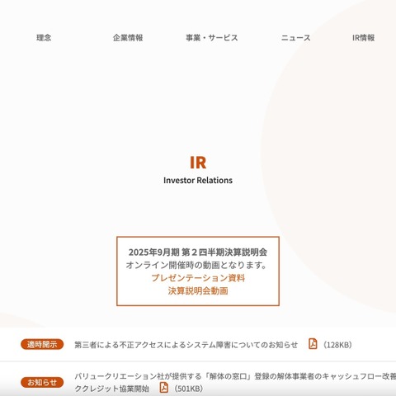Open the バリュークリエーション社 解体の窓口 news item

235,382
